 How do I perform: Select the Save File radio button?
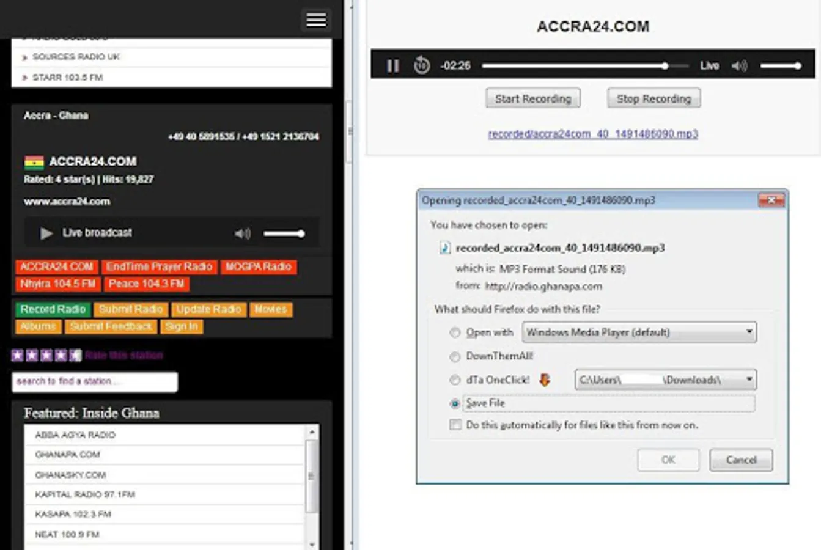click(455, 403)
